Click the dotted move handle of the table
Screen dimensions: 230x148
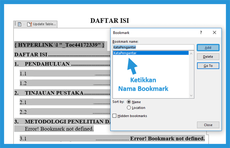(15, 24)
